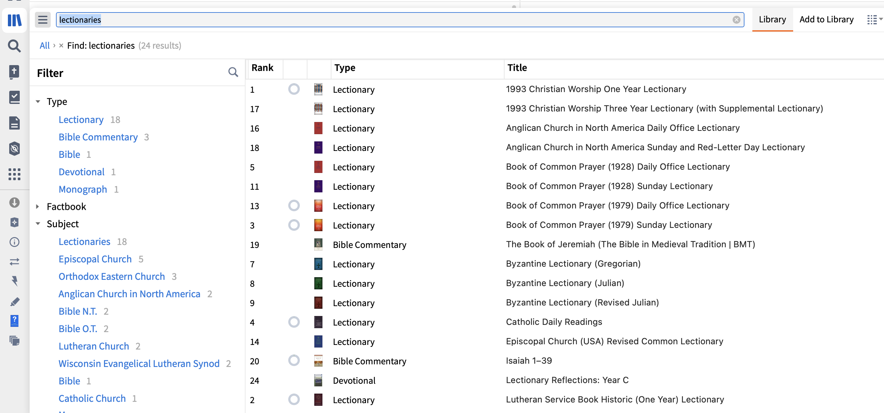This screenshot has width=884, height=413.
Task: Open the help question mark icon
Action: (14, 321)
